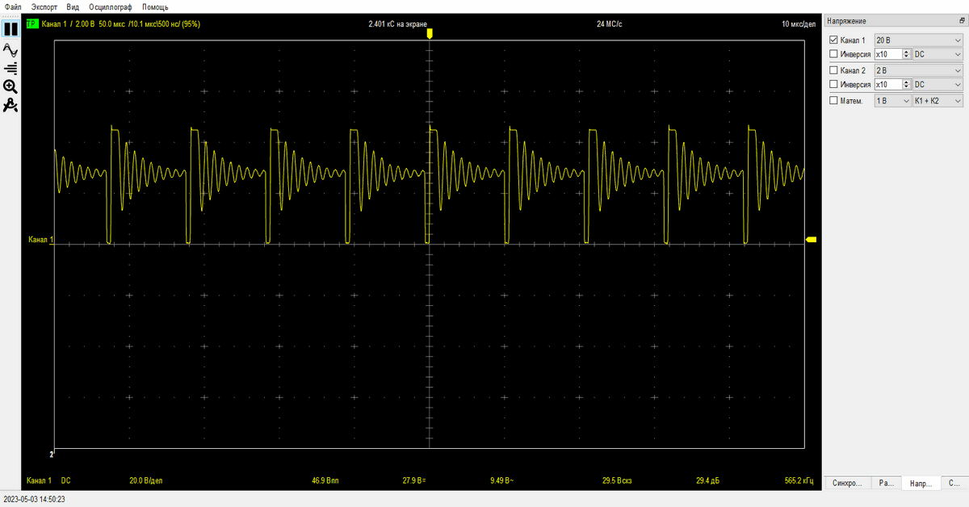Click the green TP trigger indicator

(32, 24)
